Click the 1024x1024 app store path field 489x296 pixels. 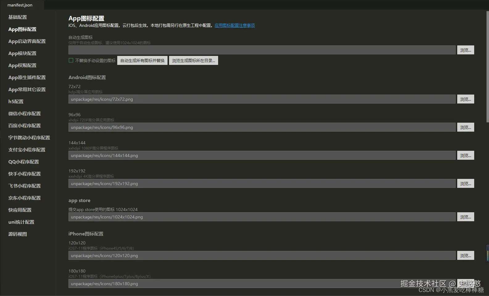coord(262,217)
